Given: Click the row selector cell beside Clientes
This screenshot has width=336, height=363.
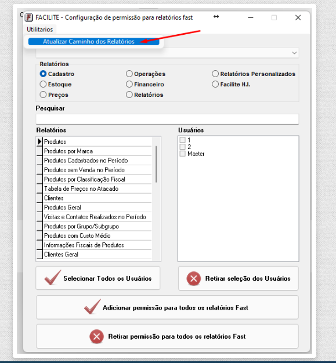Looking at the screenshot, I should point(39,198).
